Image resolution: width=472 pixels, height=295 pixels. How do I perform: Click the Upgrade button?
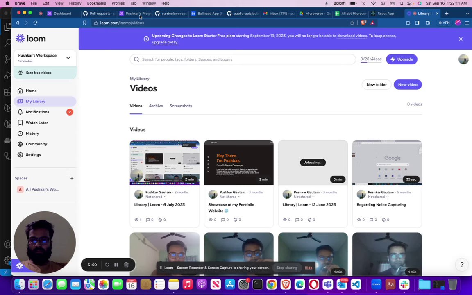(x=402, y=59)
